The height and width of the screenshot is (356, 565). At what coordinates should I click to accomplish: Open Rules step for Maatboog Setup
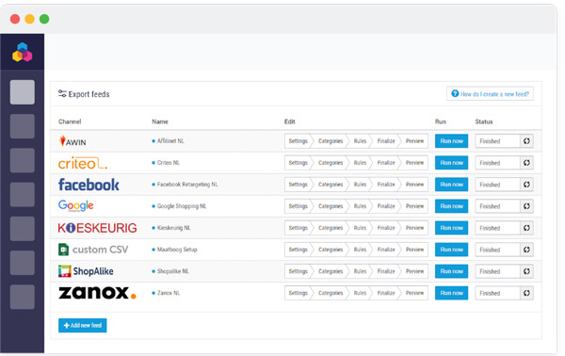click(360, 250)
